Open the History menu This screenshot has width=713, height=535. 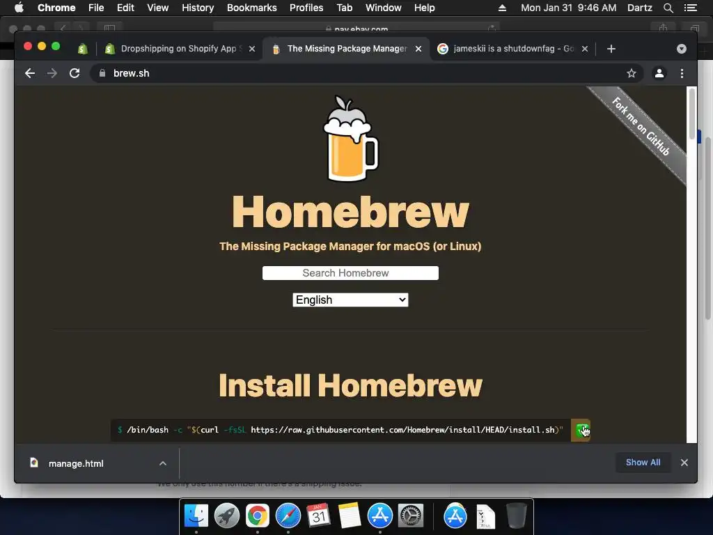pyautogui.click(x=198, y=8)
